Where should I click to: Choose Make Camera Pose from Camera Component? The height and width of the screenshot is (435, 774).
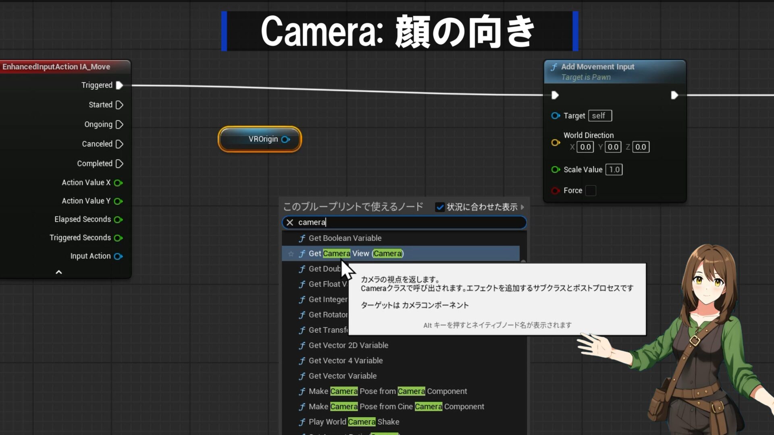(387, 391)
